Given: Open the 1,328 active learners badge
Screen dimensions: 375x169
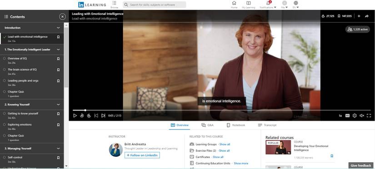Looking at the screenshot, I should point(358,29).
